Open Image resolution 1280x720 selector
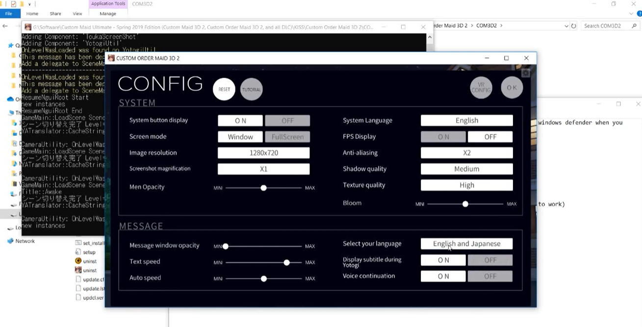642x327 pixels. click(264, 153)
